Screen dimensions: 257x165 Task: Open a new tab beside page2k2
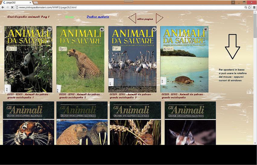(x=36, y=3)
